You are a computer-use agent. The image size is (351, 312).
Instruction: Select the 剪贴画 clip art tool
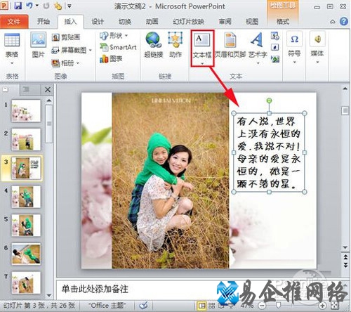[66, 37]
